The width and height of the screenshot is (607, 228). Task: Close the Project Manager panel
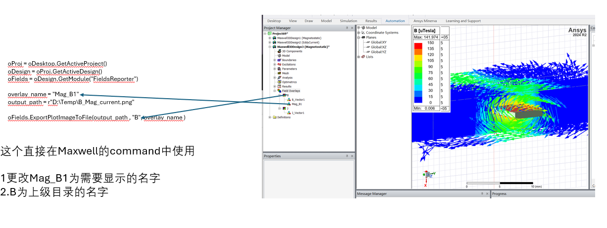pyautogui.click(x=352, y=28)
